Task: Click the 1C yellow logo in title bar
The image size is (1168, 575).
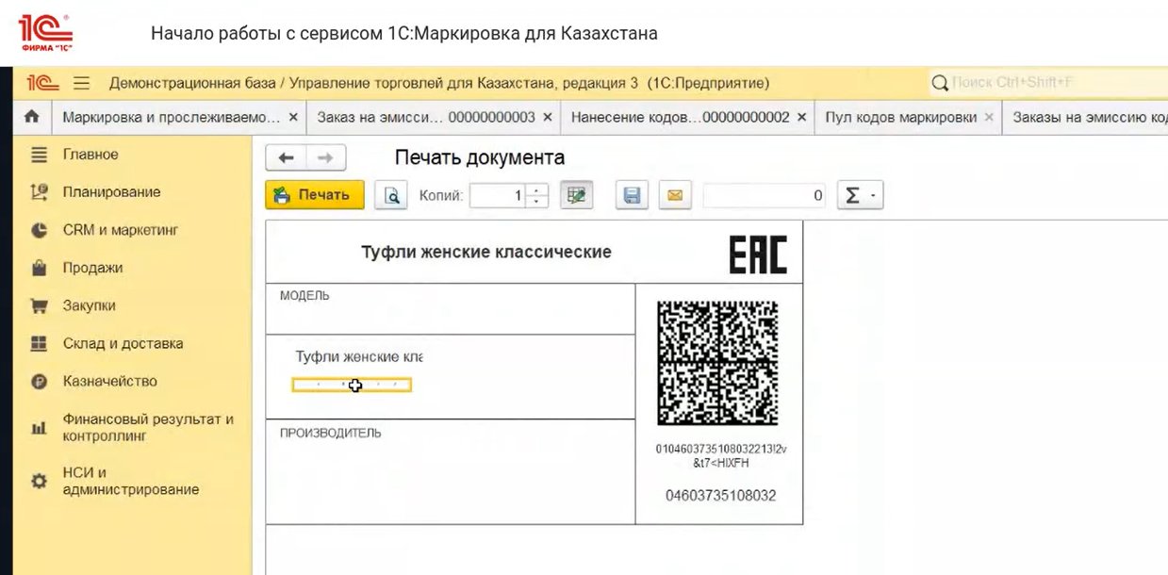Action: pos(42,83)
